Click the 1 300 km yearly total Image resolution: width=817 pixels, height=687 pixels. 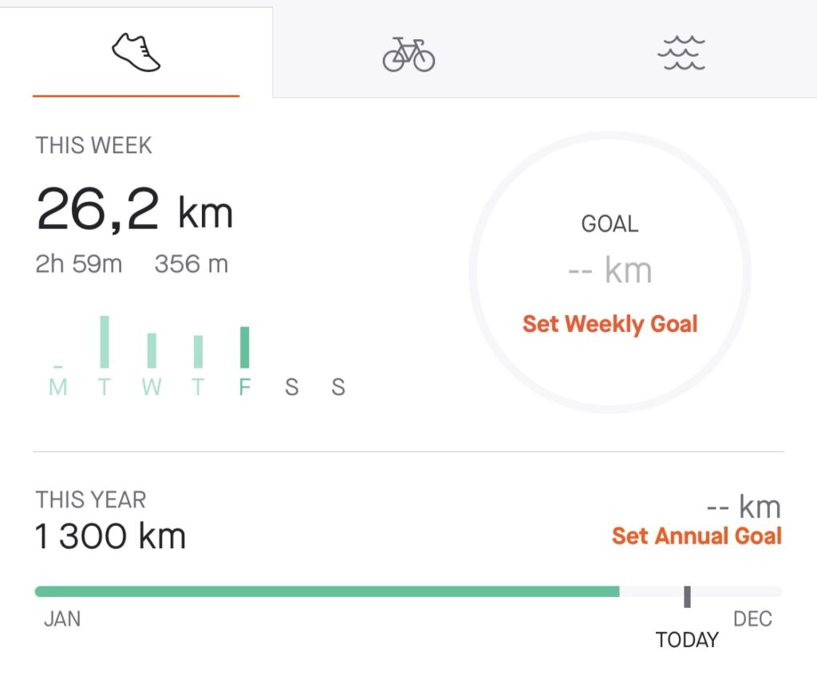coord(110,537)
